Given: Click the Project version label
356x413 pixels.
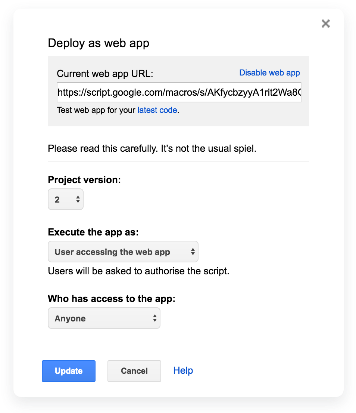Looking at the screenshot, I should [84, 180].
